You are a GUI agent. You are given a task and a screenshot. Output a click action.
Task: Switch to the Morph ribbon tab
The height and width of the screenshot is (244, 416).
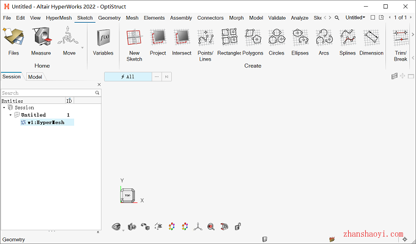(x=236, y=18)
